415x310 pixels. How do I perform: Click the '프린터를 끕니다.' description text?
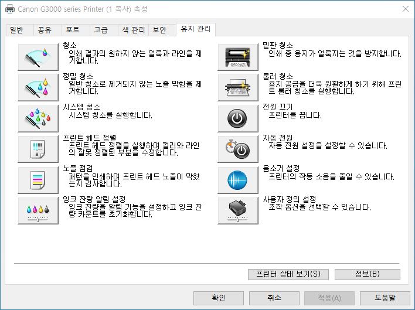click(295, 115)
